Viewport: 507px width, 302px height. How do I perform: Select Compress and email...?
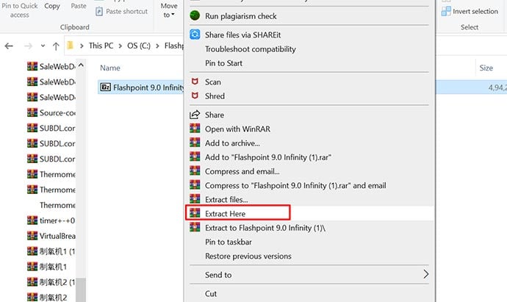(x=242, y=171)
